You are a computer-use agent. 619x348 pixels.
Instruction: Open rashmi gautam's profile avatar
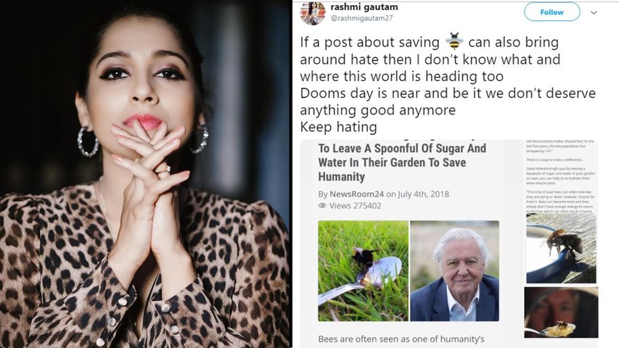[313, 12]
